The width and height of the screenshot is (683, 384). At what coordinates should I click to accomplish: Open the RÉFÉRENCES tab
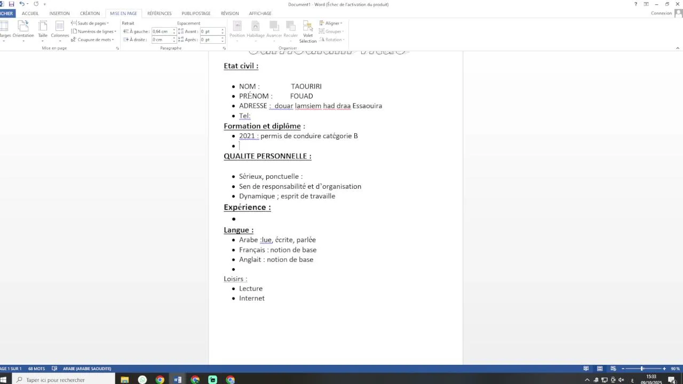pos(160,13)
